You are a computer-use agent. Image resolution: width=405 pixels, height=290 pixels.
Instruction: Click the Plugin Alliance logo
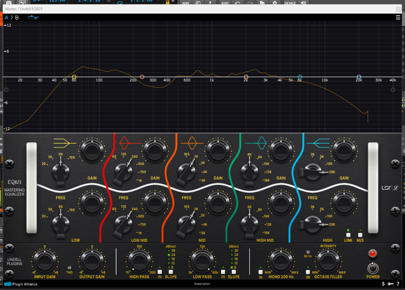(x=21, y=284)
